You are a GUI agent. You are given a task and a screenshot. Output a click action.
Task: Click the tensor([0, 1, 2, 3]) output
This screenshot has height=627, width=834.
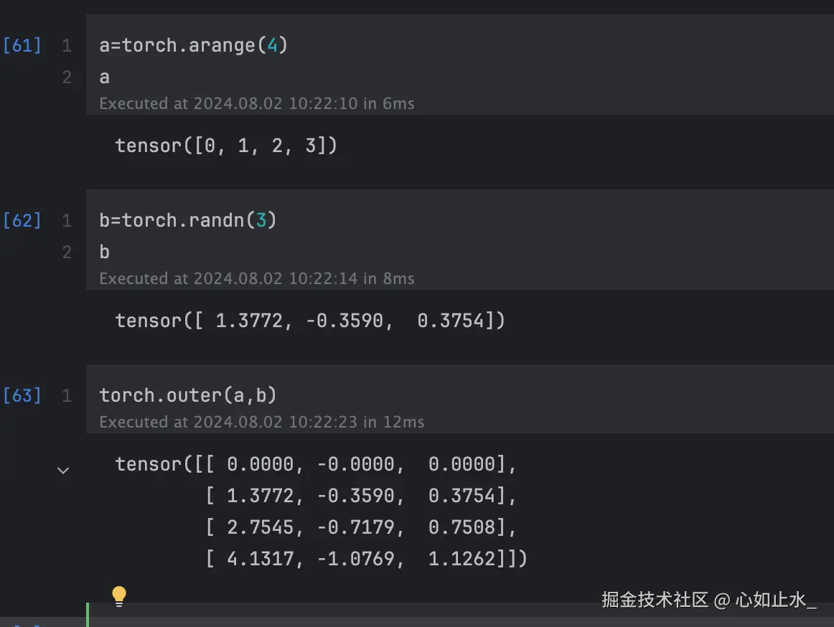click(x=226, y=146)
